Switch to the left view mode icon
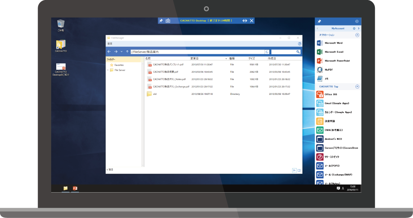Image resolution: width=413 pixels, height=218 pixels. [x=294, y=170]
